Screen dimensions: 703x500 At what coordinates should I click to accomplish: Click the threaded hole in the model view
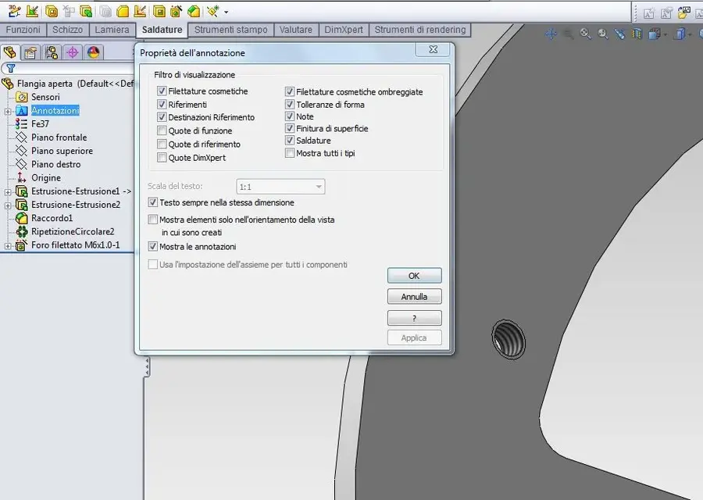pyautogui.click(x=509, y=339)
